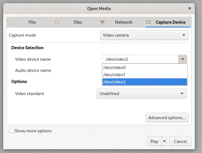The width and height of the screenshot is (202, 153).
Task: Expand the Video standard Undefined dropdown
Action: click(x=142, y=94)
